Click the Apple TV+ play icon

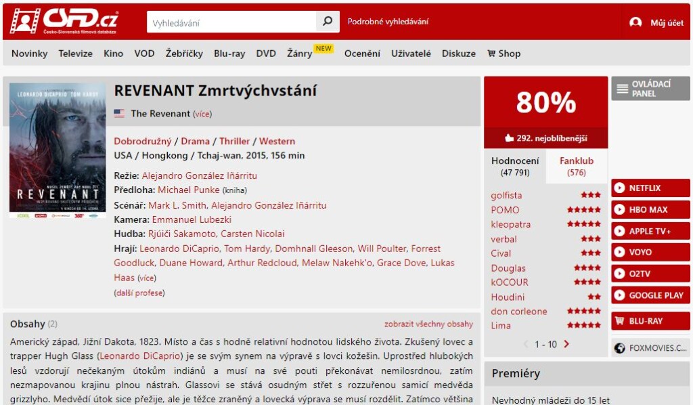point(620,231)
